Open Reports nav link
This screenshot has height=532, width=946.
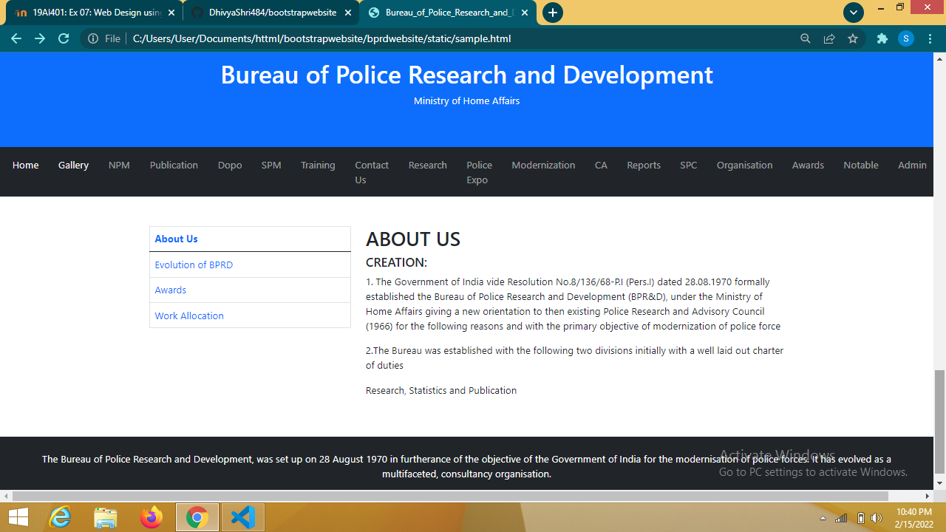click(644, 165)
